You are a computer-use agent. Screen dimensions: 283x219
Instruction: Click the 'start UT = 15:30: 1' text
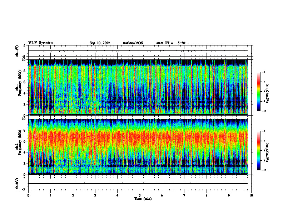173,43
